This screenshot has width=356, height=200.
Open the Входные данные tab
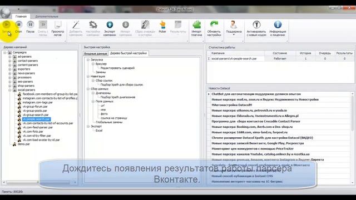point(95,53)
